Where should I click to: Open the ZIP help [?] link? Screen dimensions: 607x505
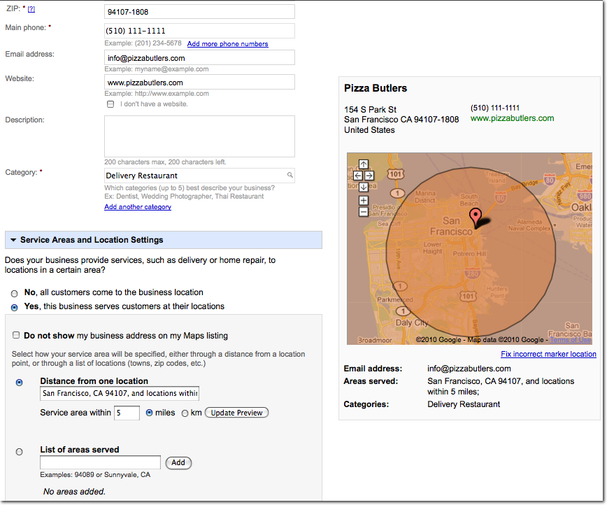31,9
